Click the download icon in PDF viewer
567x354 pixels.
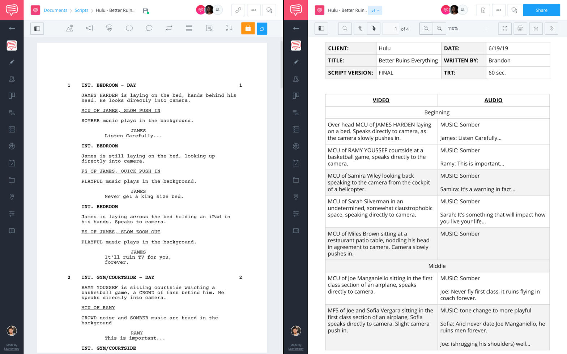[536, 29]
